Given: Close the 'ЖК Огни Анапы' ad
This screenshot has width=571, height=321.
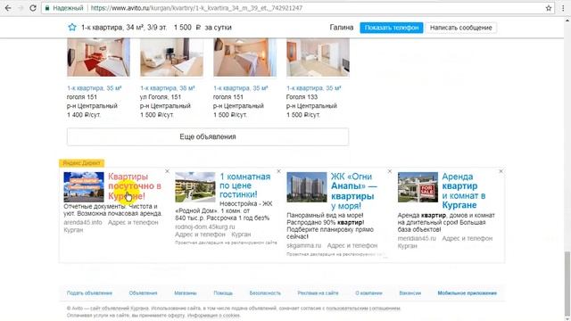Looking at the screenshot, I should click(390, 171).
